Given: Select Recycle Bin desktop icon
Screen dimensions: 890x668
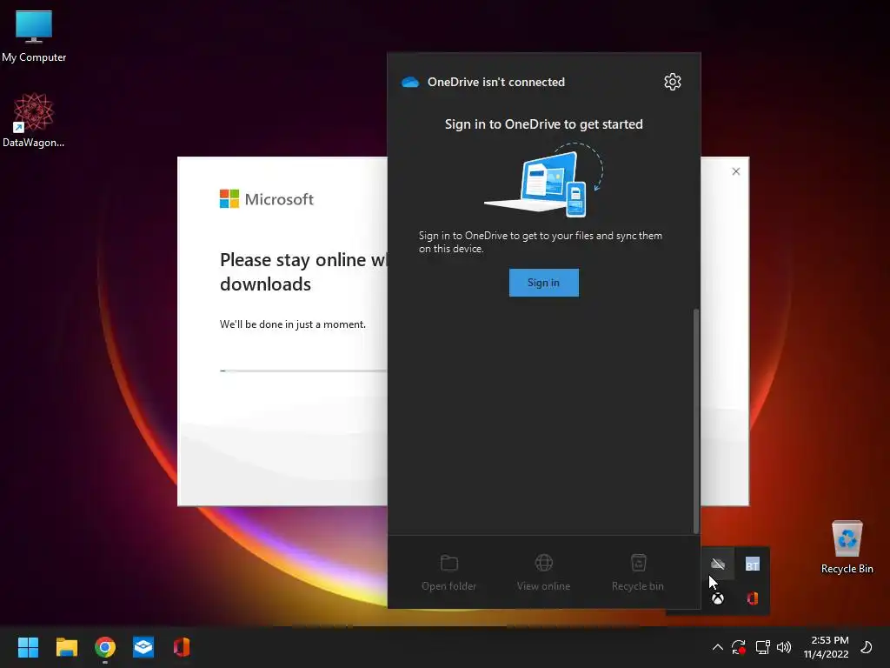Looking at the screenshot, I should tap(847, 547).
